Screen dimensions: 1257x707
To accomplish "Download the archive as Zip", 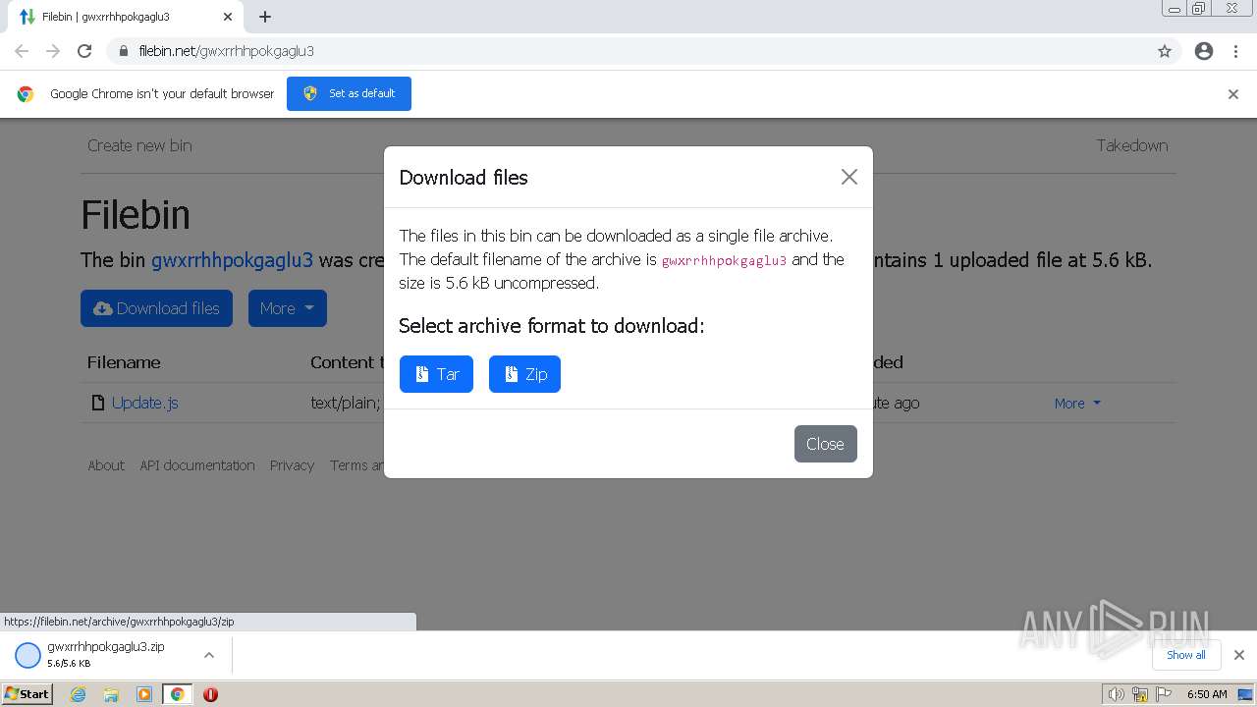I will point(524,374).
